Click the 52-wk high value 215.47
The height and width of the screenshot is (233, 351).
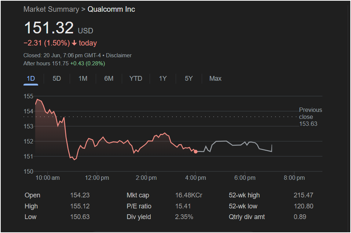tap(303, 195)
